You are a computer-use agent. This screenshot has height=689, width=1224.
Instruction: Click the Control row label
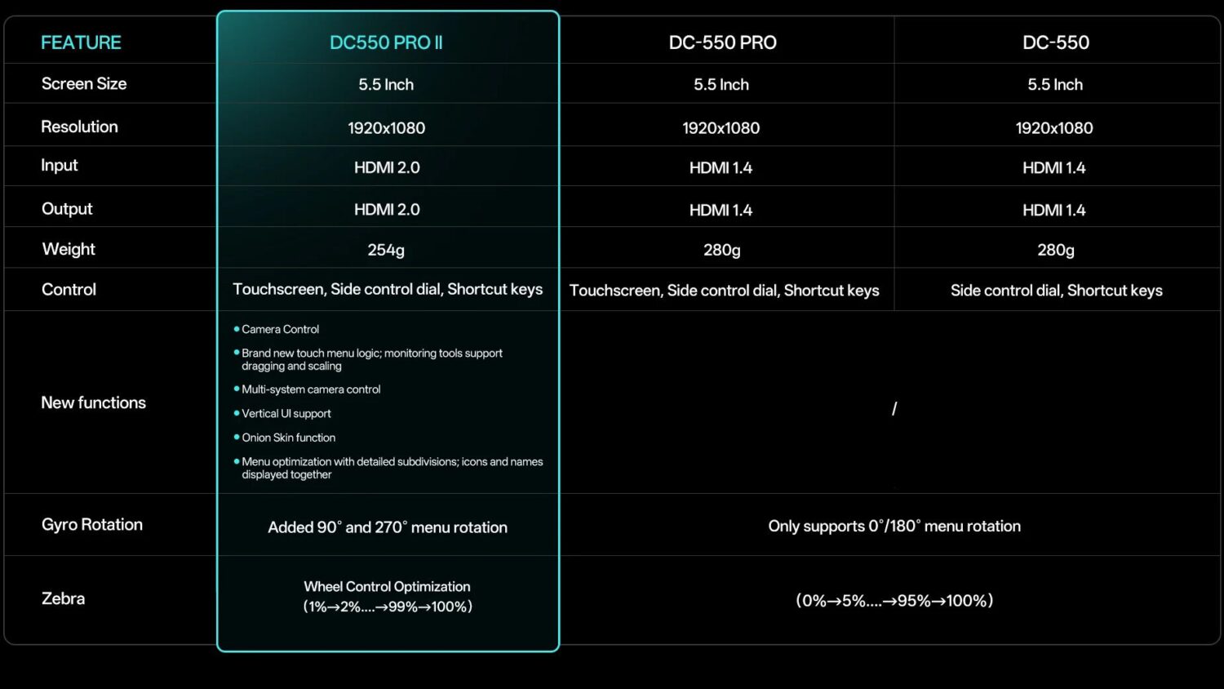[x=69, y=290]
